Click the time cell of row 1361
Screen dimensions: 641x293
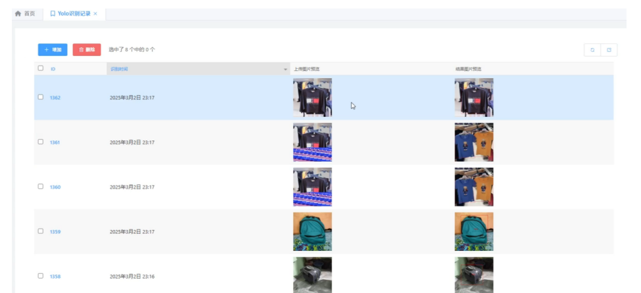click(132, 143)
